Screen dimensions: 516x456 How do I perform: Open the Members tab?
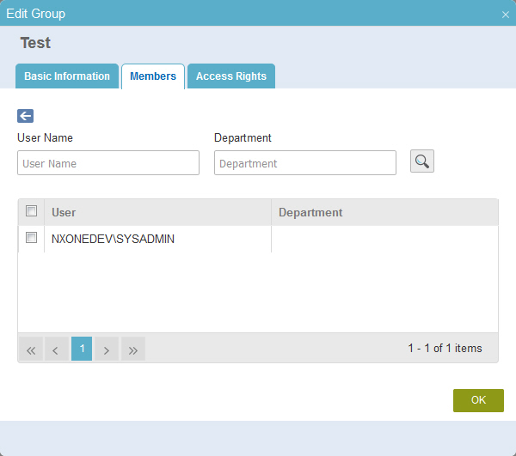point(153,76)
